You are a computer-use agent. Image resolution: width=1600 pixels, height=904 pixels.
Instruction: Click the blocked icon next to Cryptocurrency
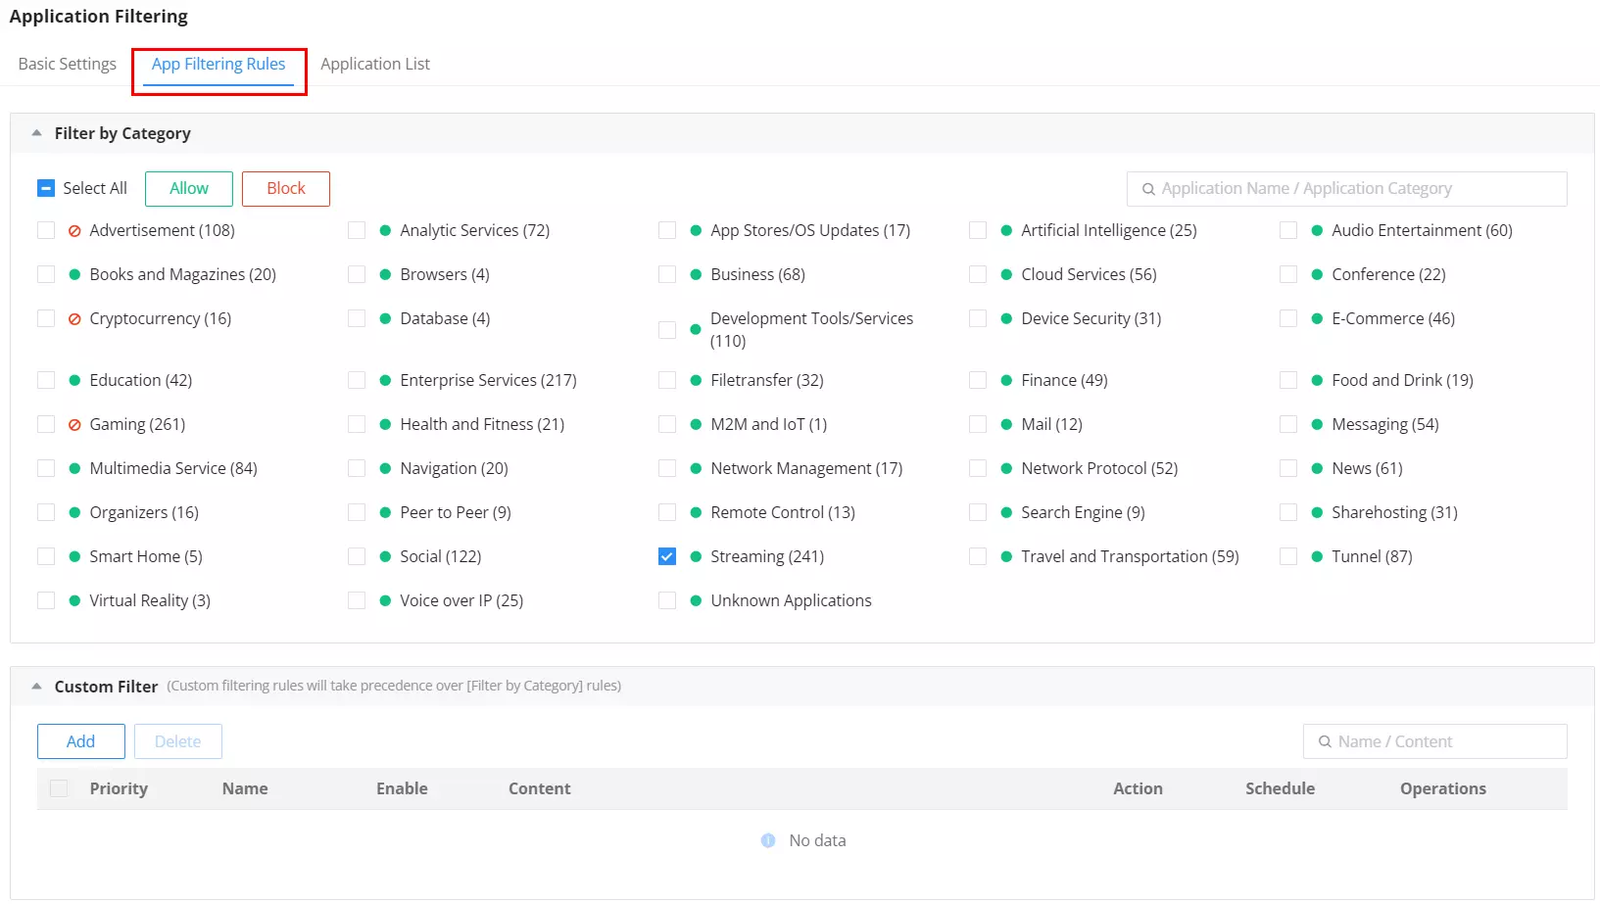click(74, 319)
